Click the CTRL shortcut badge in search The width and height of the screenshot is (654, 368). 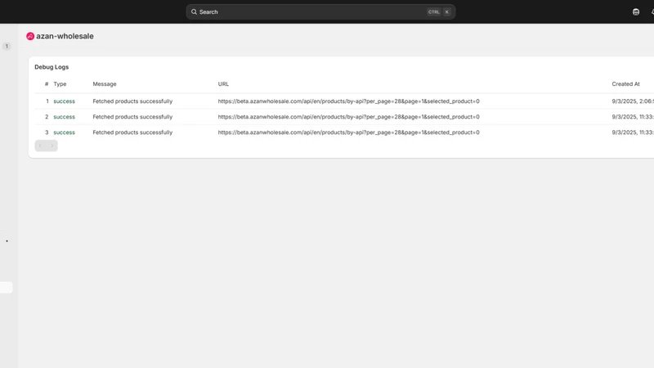point(434,12)
